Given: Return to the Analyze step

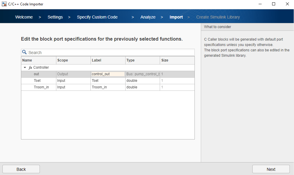Looking at the screenshot, I should (148, 17).
